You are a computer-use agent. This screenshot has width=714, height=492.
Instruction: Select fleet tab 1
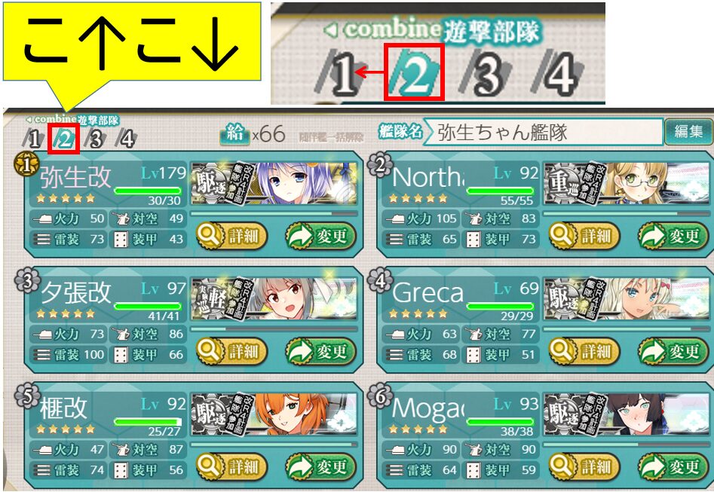tap(33, 139)
